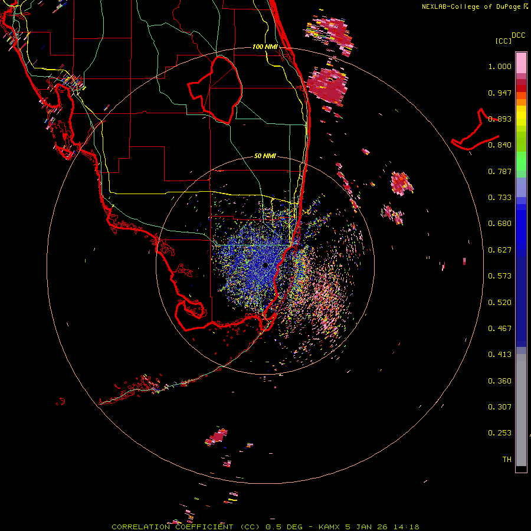Click the black KAMX radar site dot

click(x=265, y=265)
